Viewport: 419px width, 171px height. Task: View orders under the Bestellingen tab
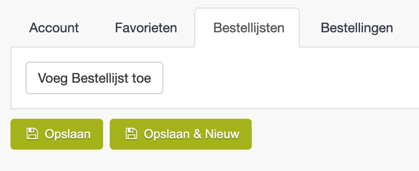coord(357,28)
